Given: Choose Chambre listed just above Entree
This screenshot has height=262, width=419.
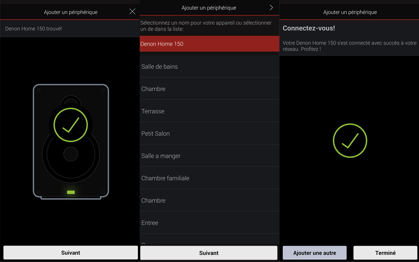Looking at the screenshot, I should pyautogui.click(x=209, y=201).
